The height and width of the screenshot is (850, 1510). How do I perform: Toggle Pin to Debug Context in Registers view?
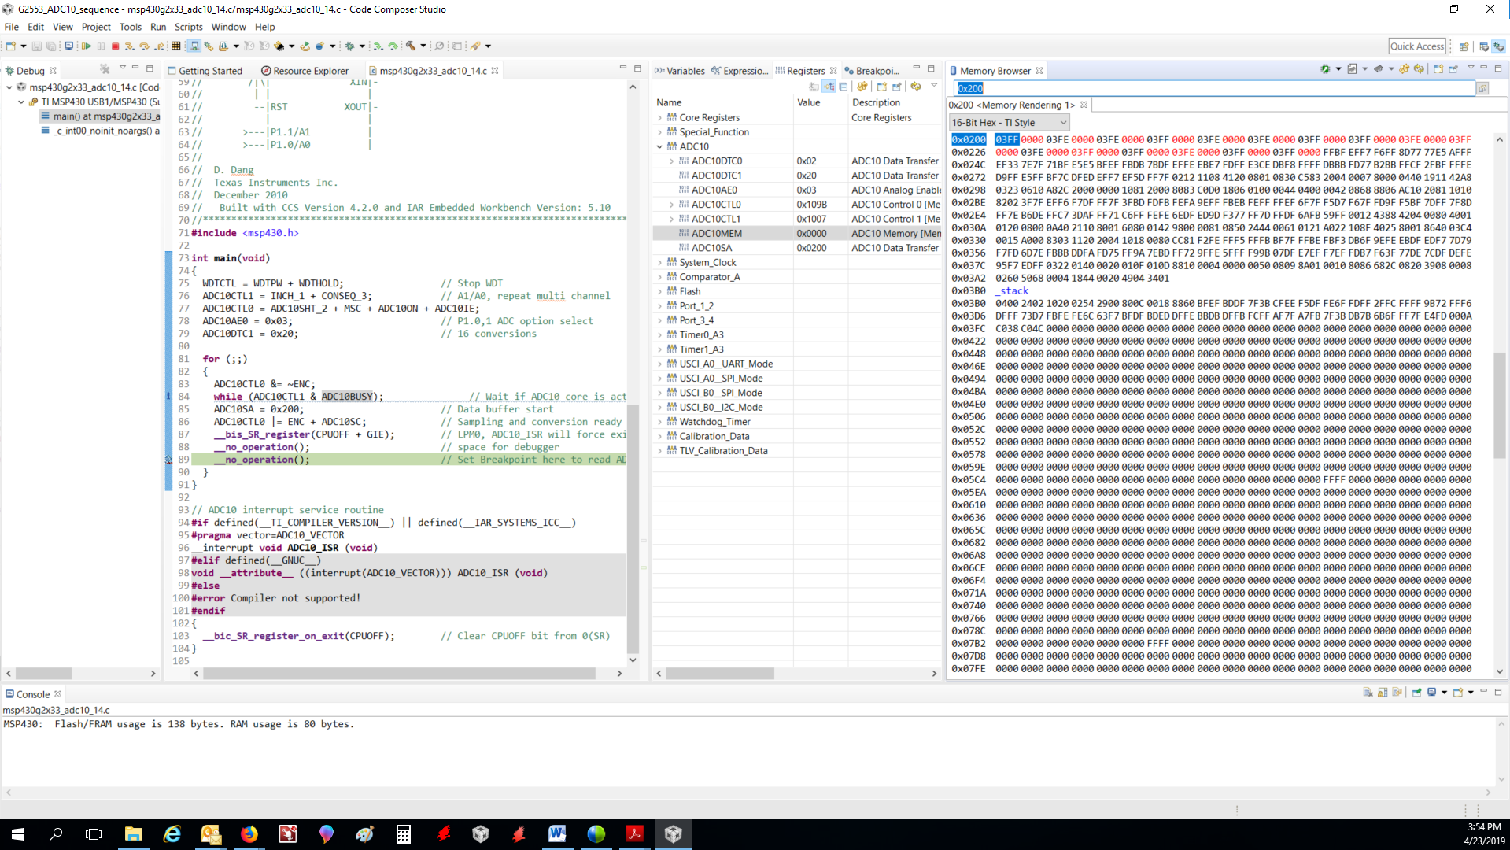pos(897,87)
